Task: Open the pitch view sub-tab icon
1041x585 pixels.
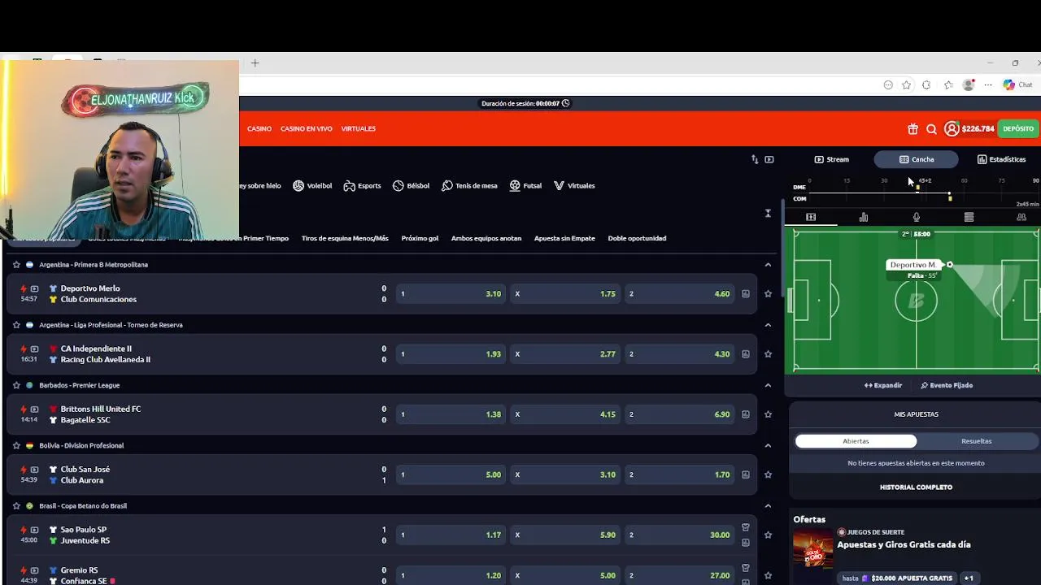Action: pyautogui.click(x=811, y=217)
